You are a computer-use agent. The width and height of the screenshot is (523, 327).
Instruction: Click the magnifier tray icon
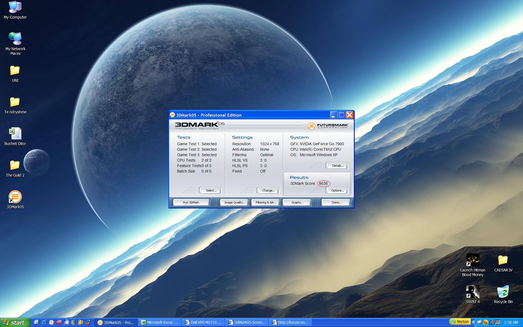tap(480, 323)
